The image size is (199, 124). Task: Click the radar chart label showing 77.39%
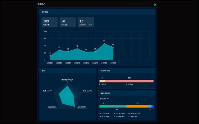(x=67, y=80)
